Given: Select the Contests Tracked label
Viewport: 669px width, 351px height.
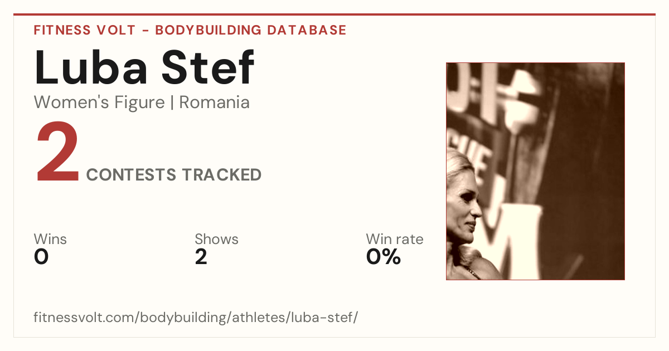Looking at the screenshot, I should [x=174, y=175].
